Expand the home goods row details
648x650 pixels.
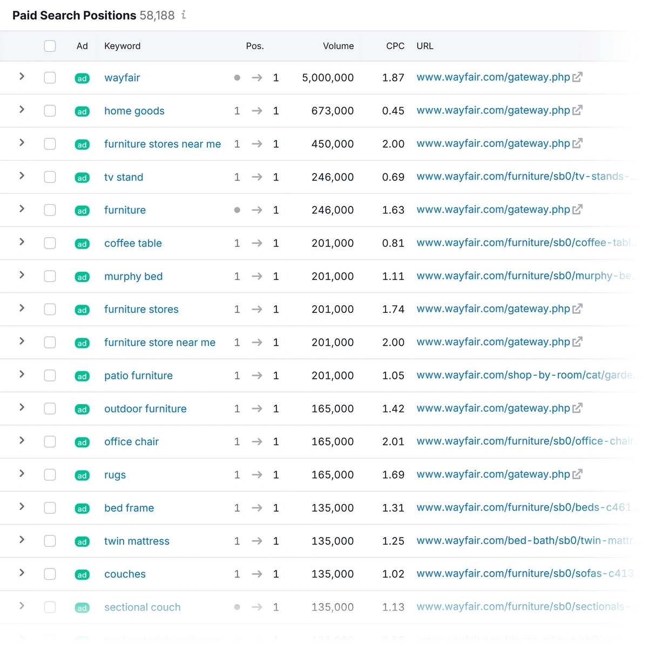click(22, 109)
